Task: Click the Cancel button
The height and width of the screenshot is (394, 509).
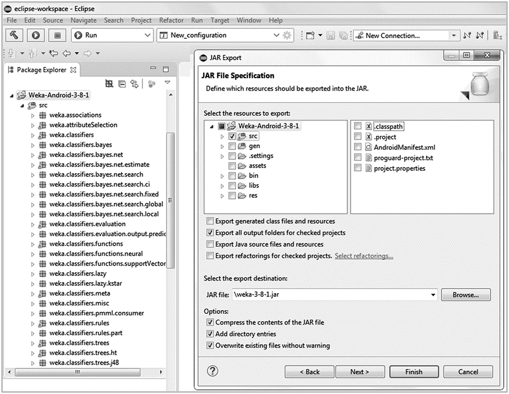Action: click(468, 372)
